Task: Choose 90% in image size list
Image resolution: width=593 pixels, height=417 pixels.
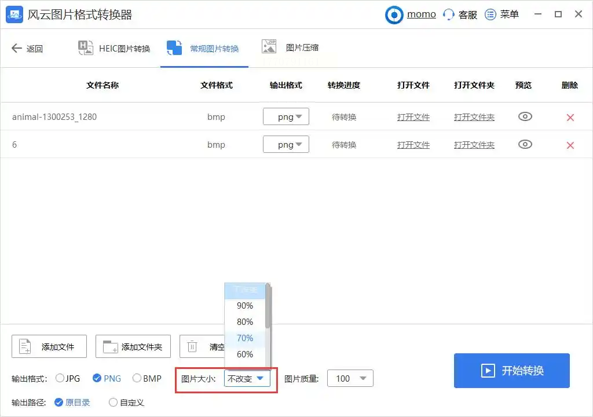Action: pyautogui.click(x=245, y=305)
